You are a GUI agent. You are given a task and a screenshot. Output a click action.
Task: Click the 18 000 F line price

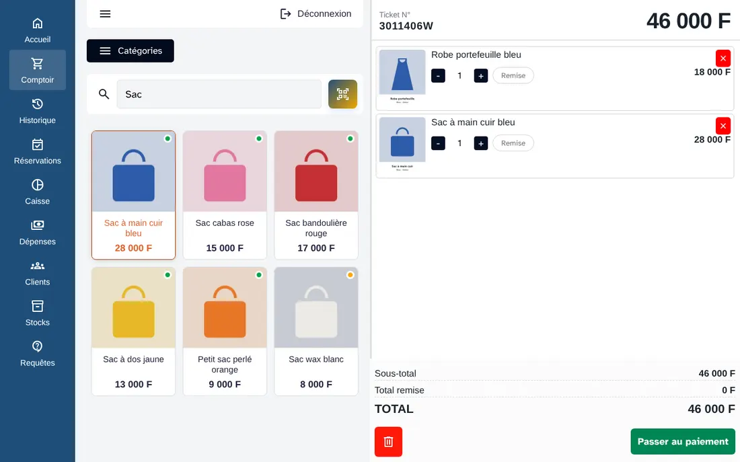[712, 72]
